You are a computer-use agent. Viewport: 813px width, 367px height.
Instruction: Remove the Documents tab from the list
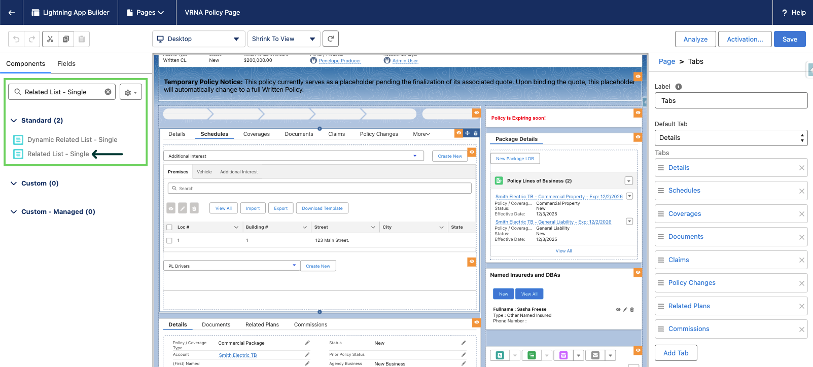tap(802, 237)
